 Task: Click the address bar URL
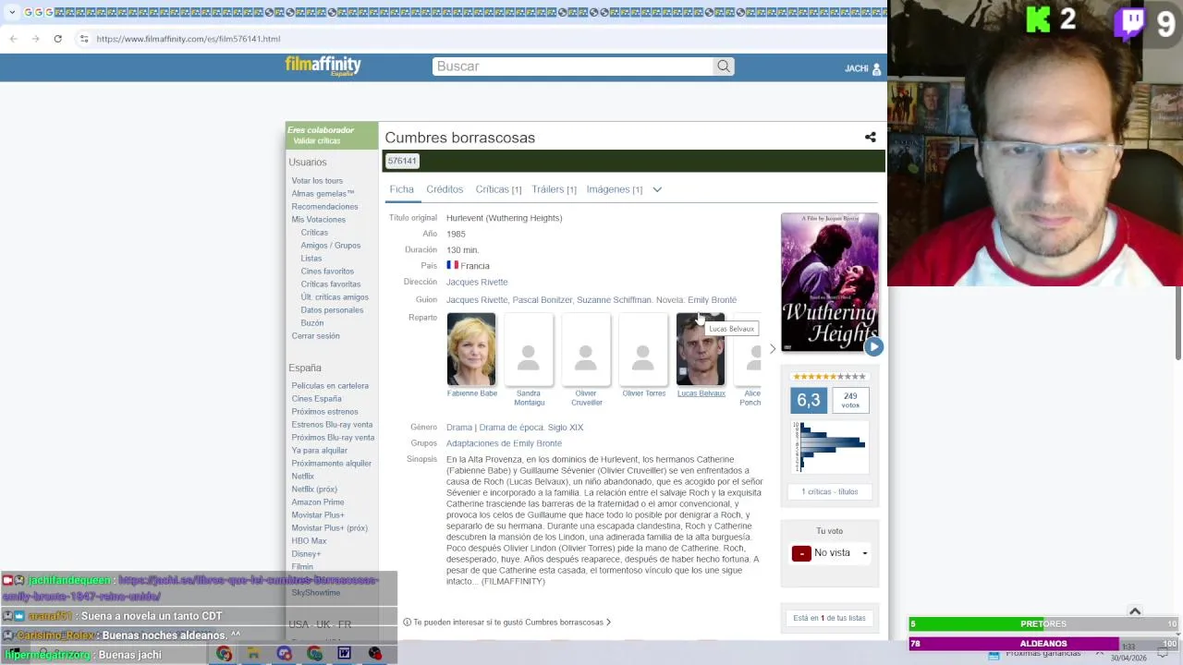point(188,39)
